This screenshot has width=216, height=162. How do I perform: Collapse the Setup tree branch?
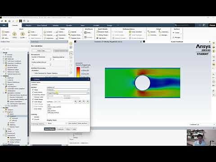click(x=1, y=53)
